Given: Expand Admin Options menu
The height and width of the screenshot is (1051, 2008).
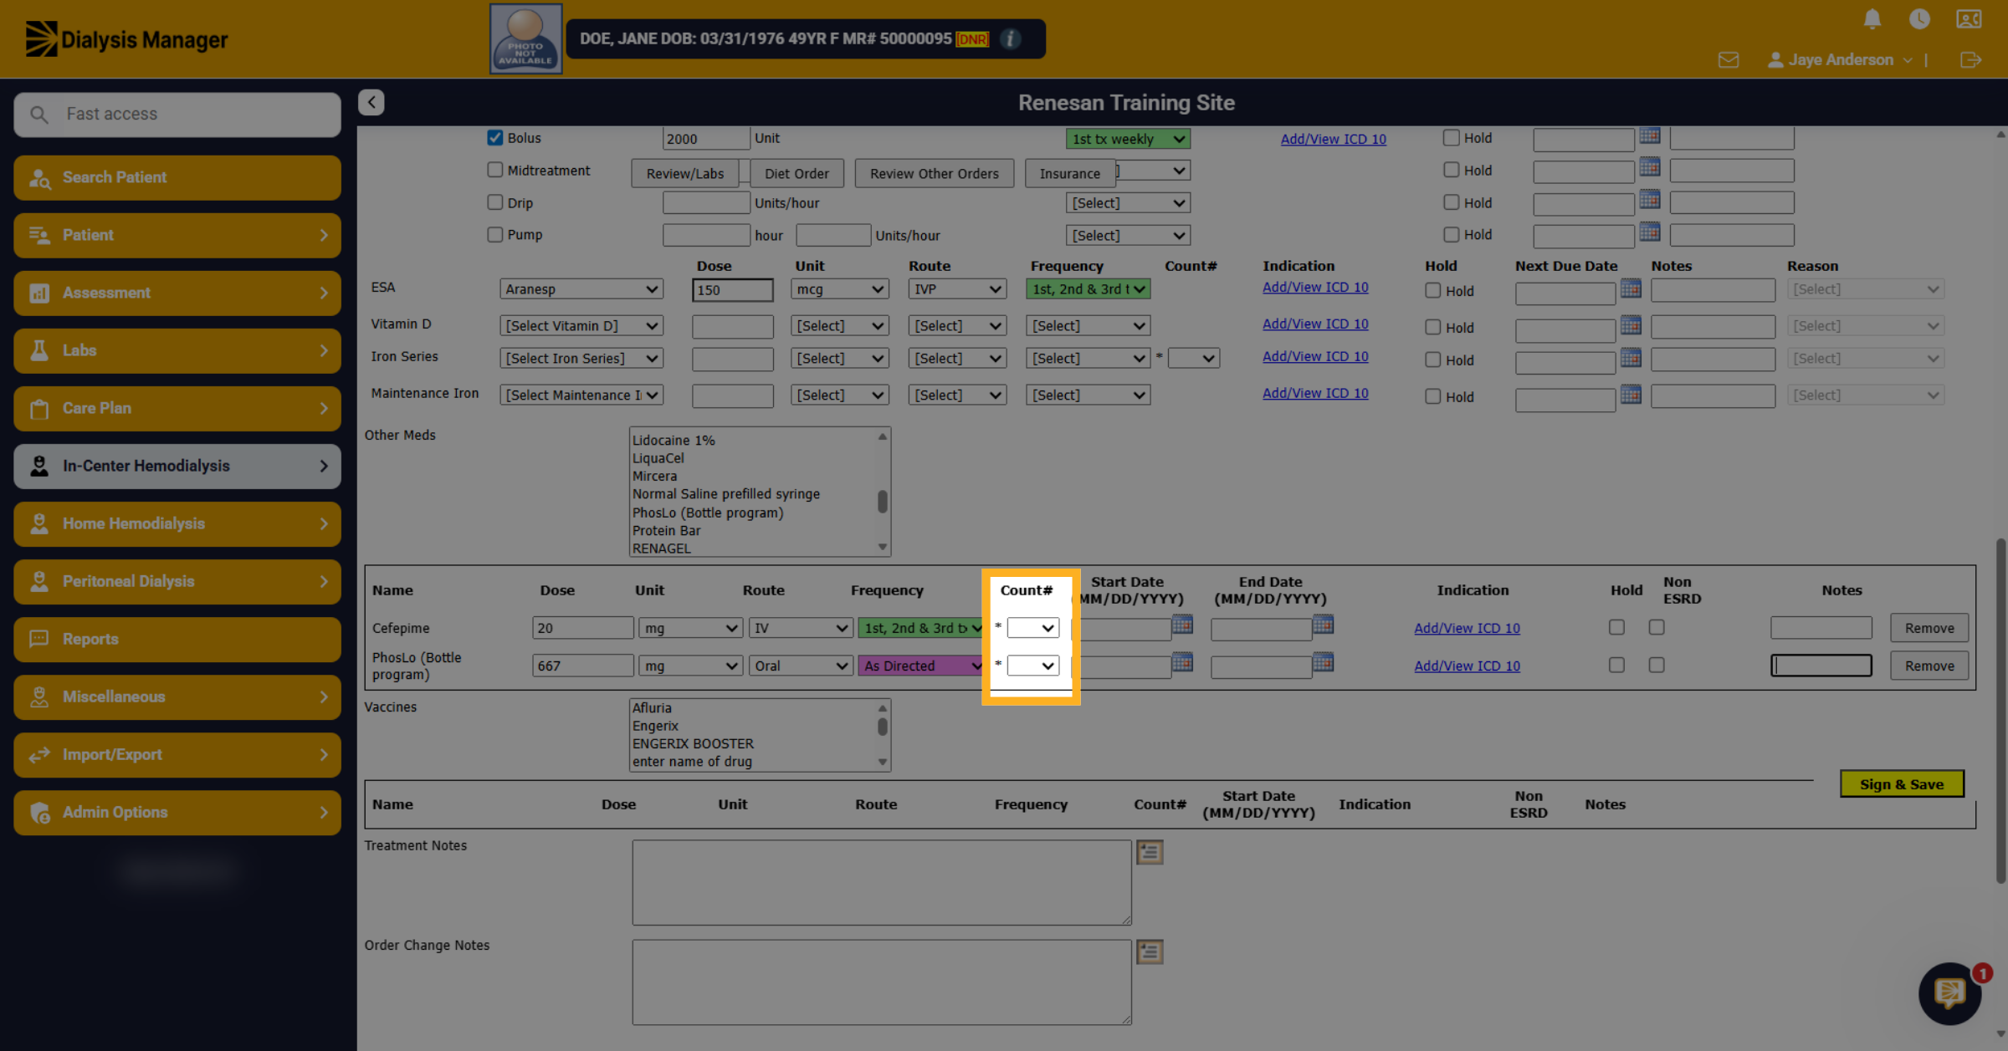Looking at the screenshot, I should click(177, 813).
